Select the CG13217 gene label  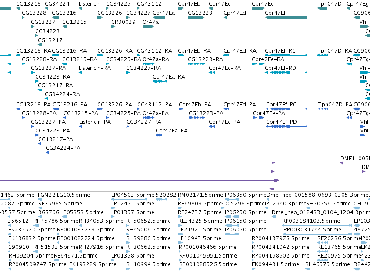coord(50,40)
